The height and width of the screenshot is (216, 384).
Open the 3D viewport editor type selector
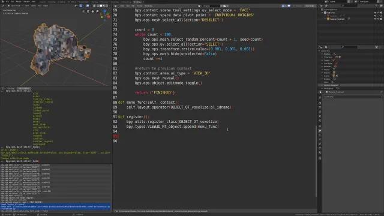click(4, 5)
